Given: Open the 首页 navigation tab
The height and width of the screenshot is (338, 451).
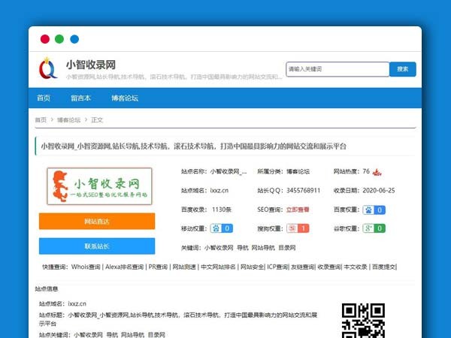Looking at the screenshot, I should 44,98.
